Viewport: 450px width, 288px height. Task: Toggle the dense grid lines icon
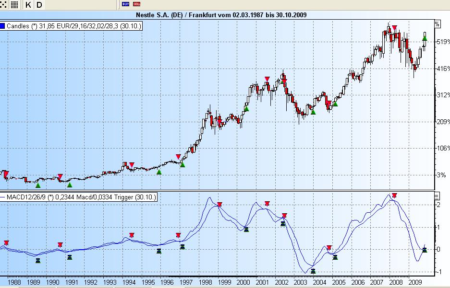14,4
